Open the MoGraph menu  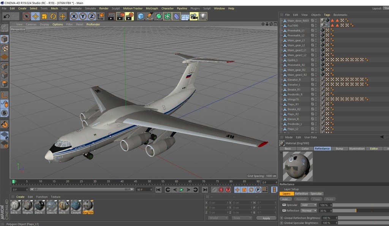(x=152, y=8)
